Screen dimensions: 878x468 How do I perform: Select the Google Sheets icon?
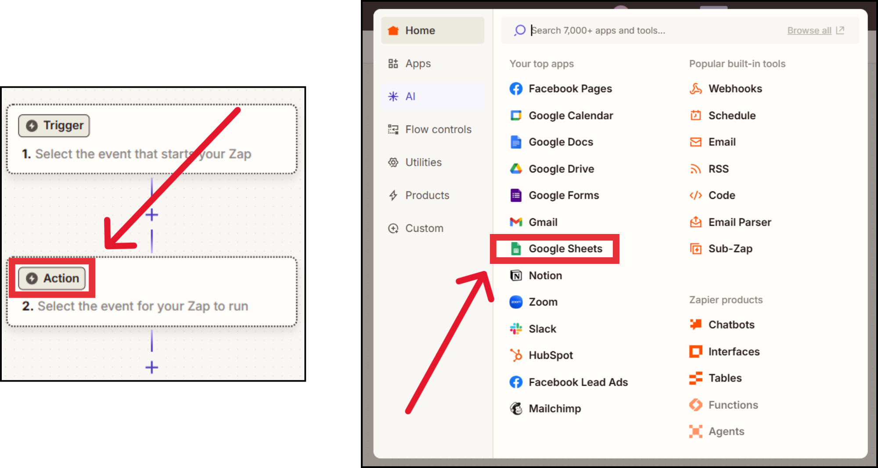tap(516, 249)
